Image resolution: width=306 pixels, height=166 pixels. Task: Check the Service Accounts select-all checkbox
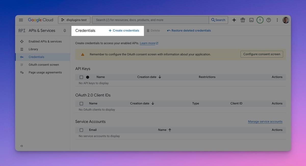[81, 130]
